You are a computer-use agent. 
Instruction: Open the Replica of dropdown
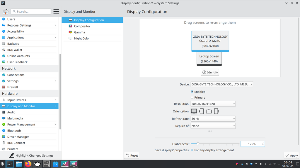tap(213, 126)
